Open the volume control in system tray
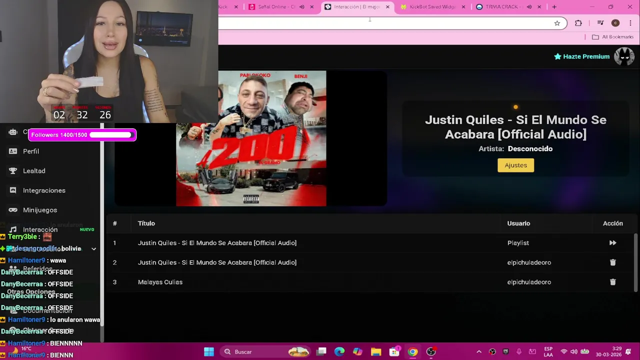The image size is (640, 360). 574,351
